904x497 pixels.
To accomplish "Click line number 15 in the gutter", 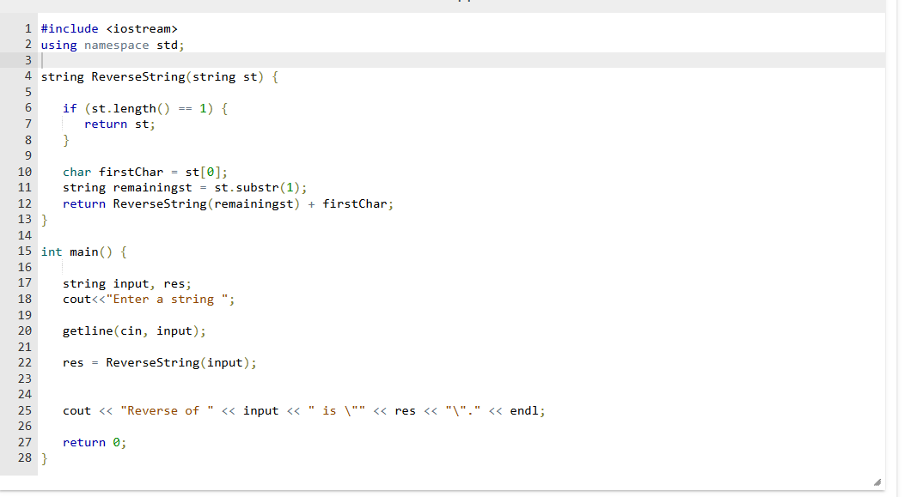I will point(25,251).
